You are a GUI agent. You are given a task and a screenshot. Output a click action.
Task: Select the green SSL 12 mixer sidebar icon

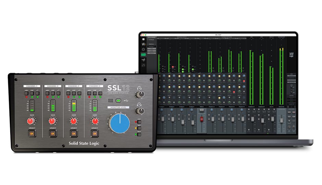tap(144, 54)
